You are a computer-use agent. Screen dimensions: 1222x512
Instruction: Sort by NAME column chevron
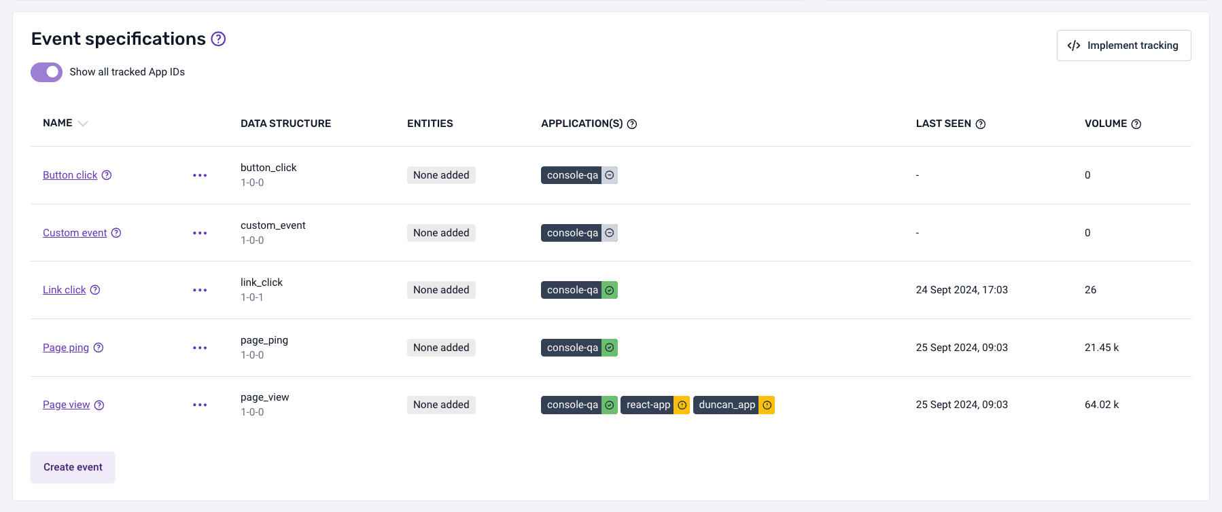tap(83, 124)
